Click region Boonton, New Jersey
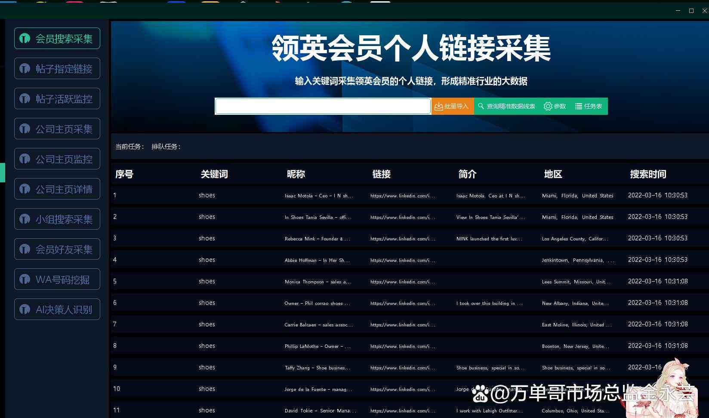Screen dimensions: 709x418 (576, 346)
